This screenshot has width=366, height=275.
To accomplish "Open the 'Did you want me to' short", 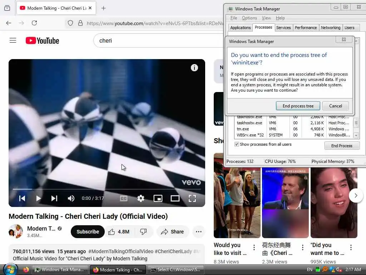I will coord(334,203).
